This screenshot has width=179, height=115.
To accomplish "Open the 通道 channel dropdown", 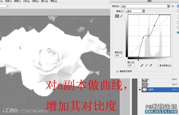I will pyautogui.click(x=135, y=11).
